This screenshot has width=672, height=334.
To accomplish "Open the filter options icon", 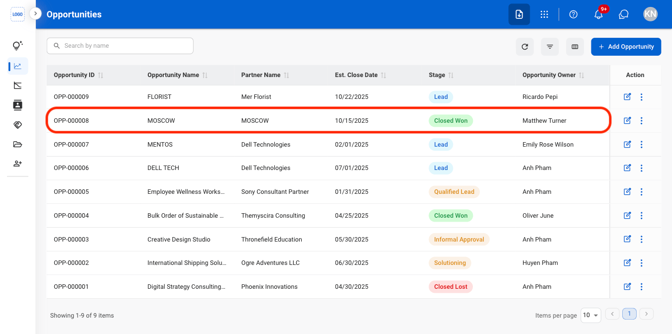I will pos(550,47).
